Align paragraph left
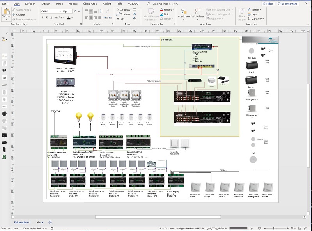Viewport: 312px width, 231px height. [87, 18]
